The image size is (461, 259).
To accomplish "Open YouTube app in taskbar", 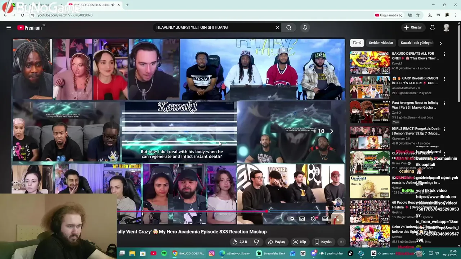I will click(153, 253).
